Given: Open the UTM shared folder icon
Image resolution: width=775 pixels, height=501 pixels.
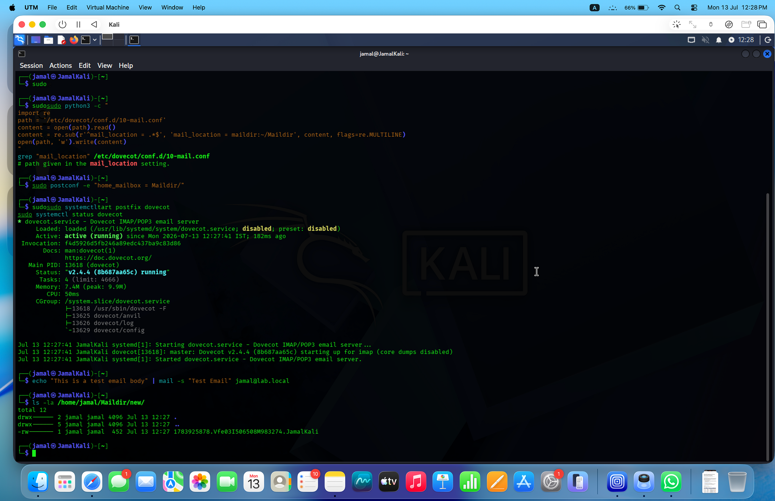Looking at the screenshot, I should pyautogui.click(x=746, y=24).
